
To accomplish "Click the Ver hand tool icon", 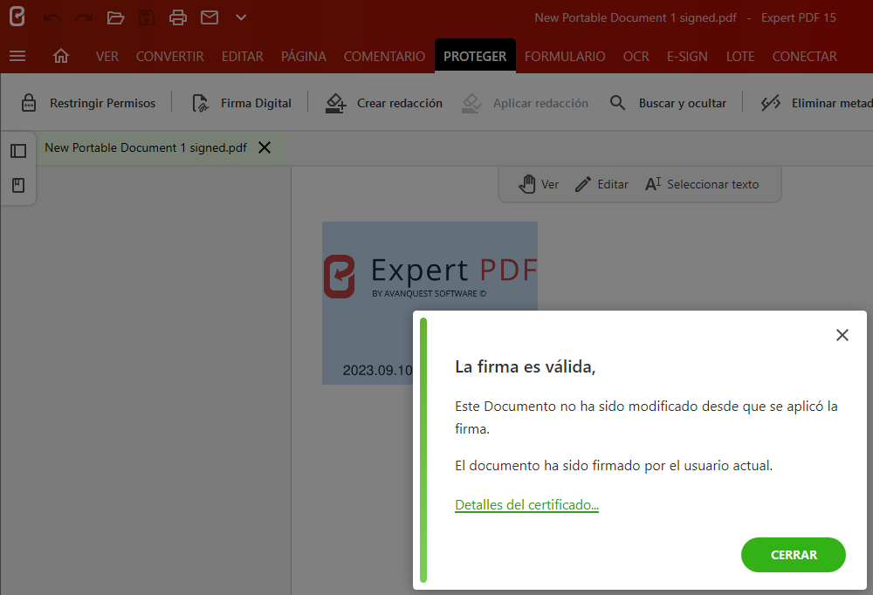I will 527,184.
